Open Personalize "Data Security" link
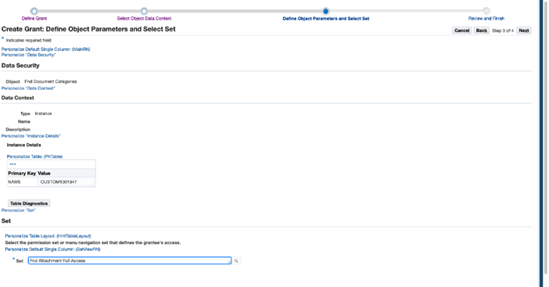This screenshot has height=287, width=549. click(x=29, y=55)
